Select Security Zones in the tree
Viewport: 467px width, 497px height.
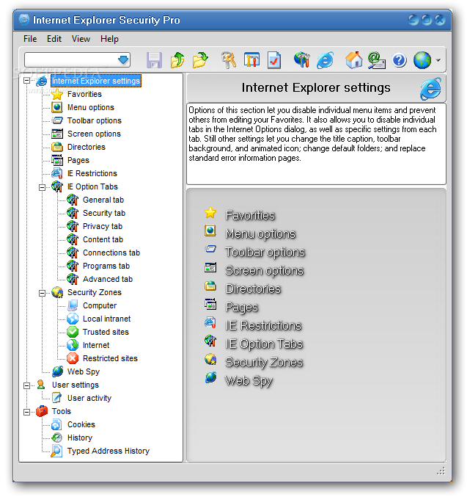pos(95,293)
